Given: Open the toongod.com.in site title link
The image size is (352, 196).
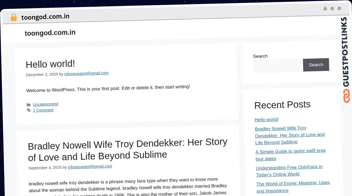Looking at the screenshot, I should (50, 33).
